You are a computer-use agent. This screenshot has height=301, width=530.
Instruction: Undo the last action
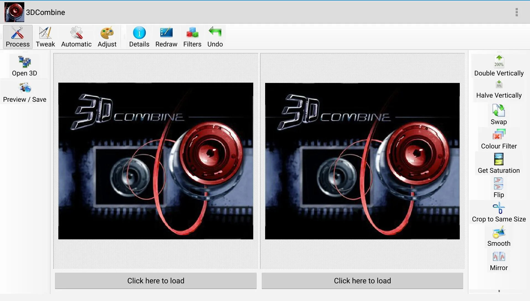(x=215, y=37)
